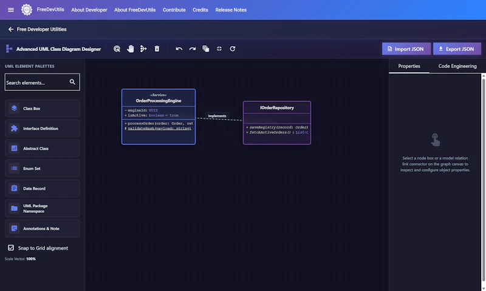
Task: Click the Annotations & Note sticky icon
Action: point(14,229)
